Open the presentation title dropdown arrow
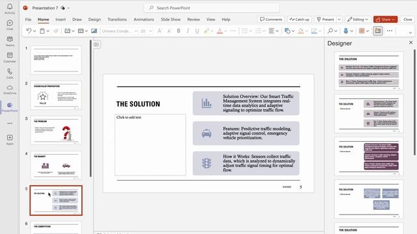The width and height of the screenshot is (417, 234). (68, 8)
